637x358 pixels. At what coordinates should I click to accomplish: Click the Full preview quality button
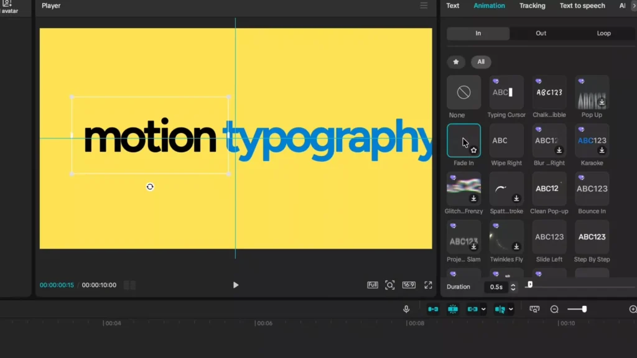pos(372,285)
